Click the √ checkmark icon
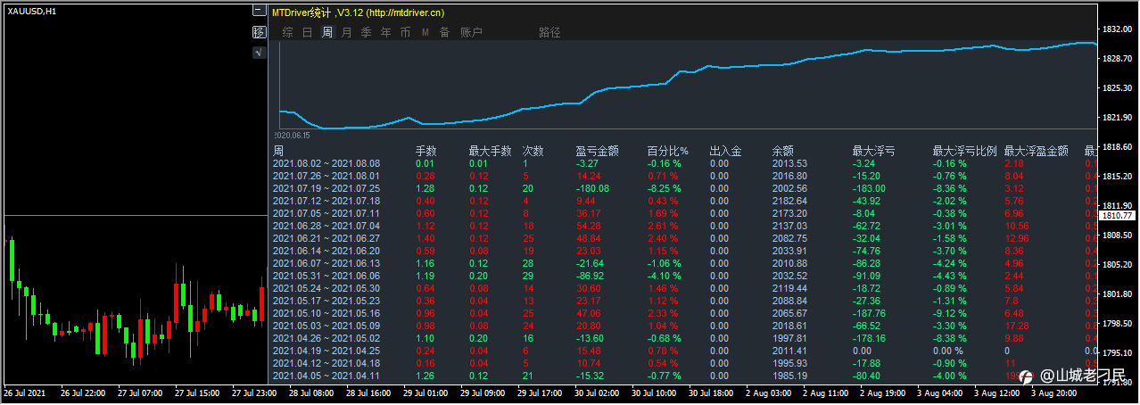 [259, 53]
